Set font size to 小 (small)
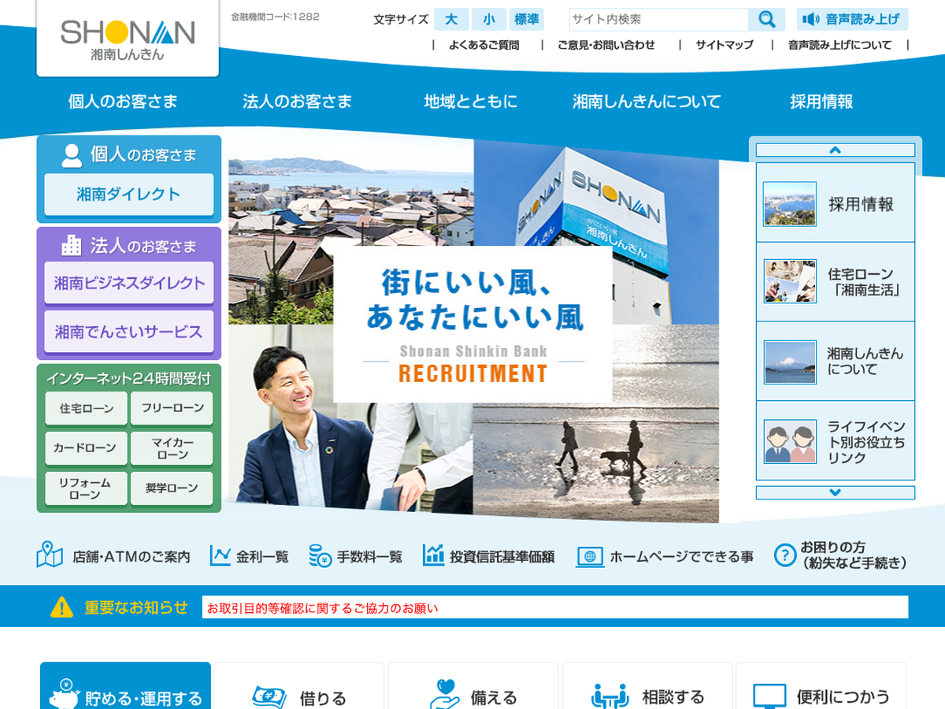 tap(489, 20)
